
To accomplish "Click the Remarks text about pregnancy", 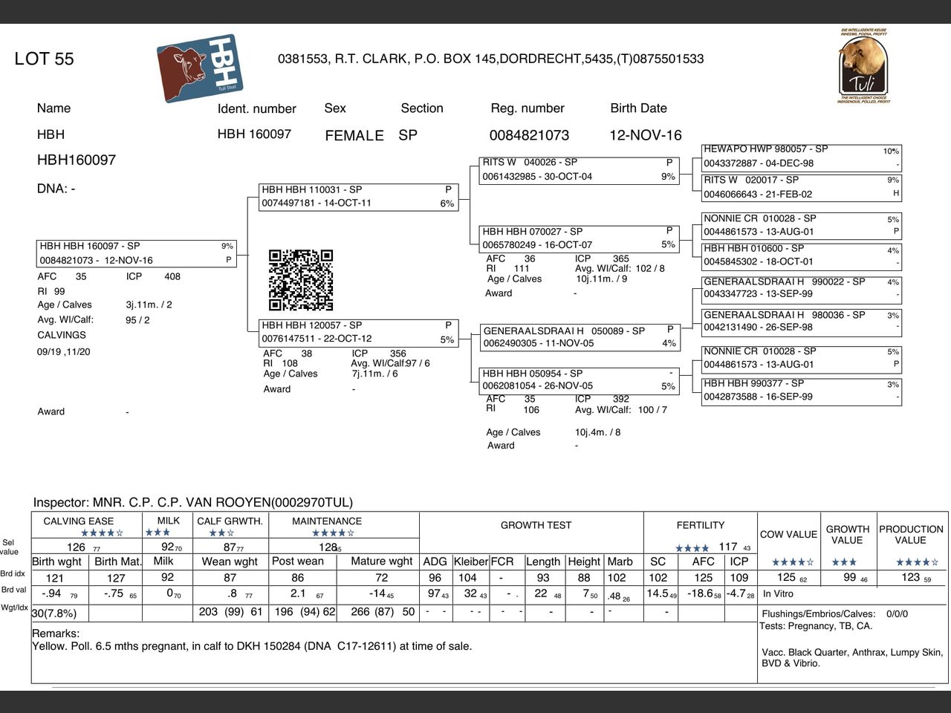I will coord(252,646).
